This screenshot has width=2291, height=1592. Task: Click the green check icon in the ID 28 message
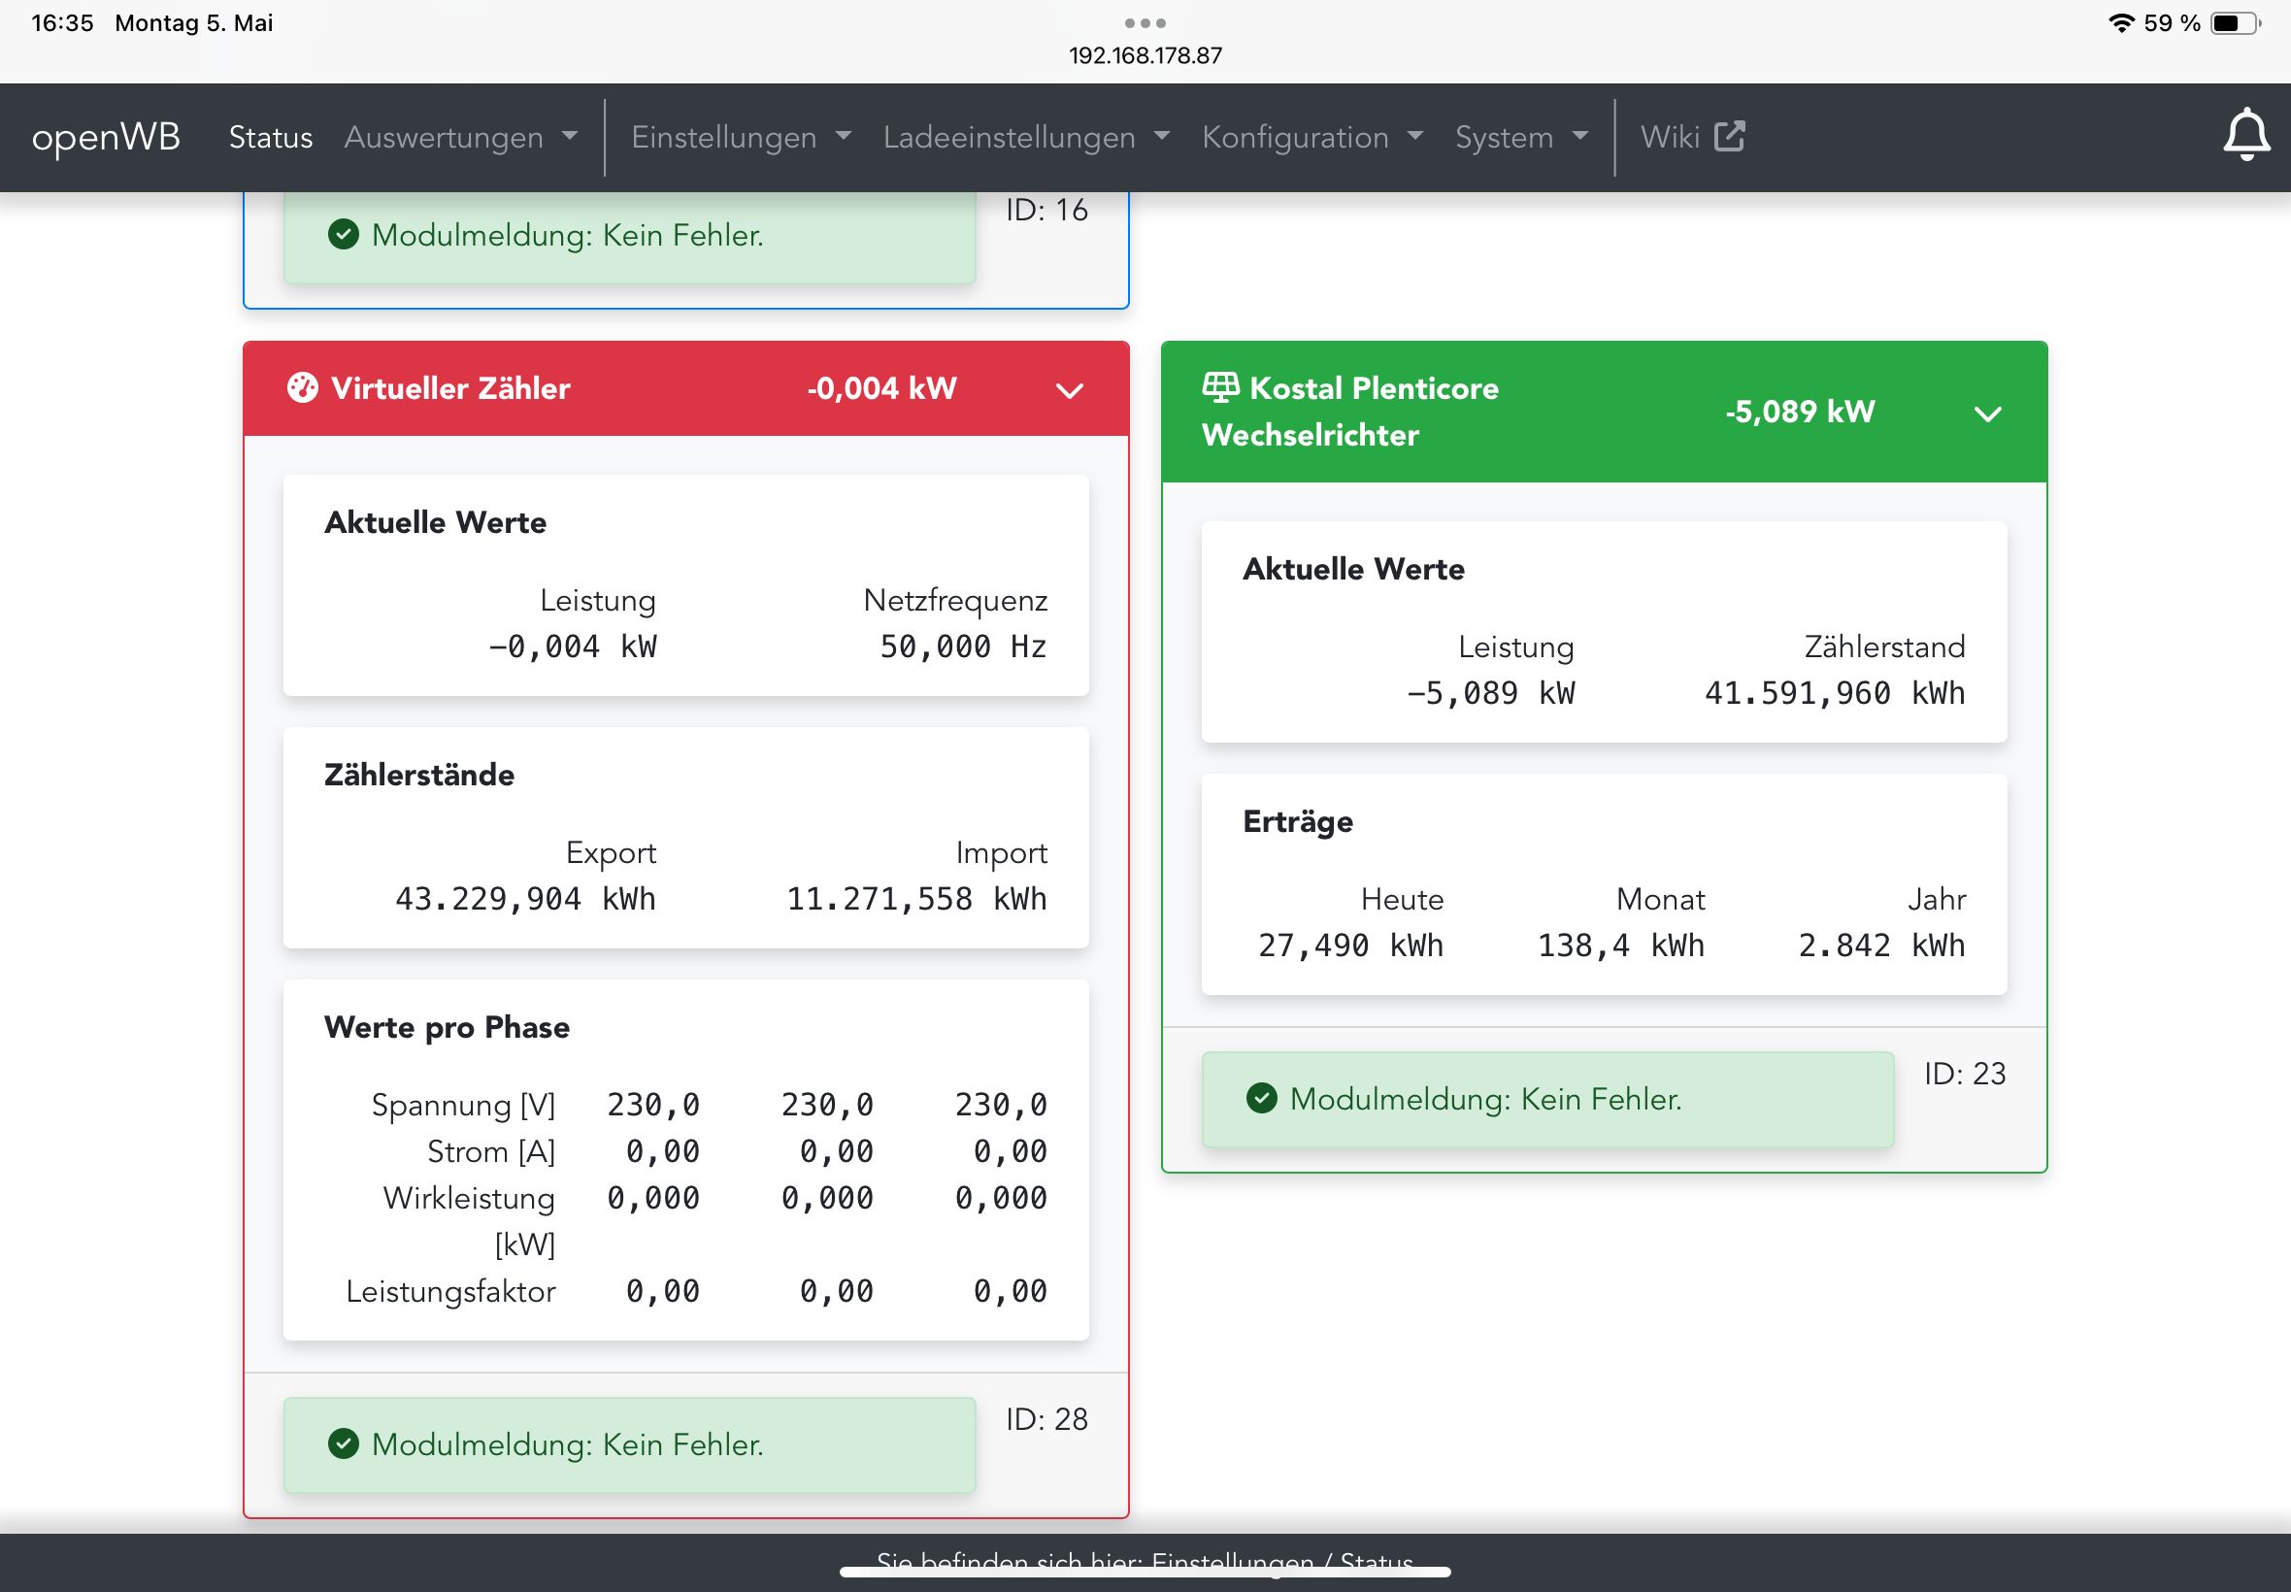(343, 1443)
